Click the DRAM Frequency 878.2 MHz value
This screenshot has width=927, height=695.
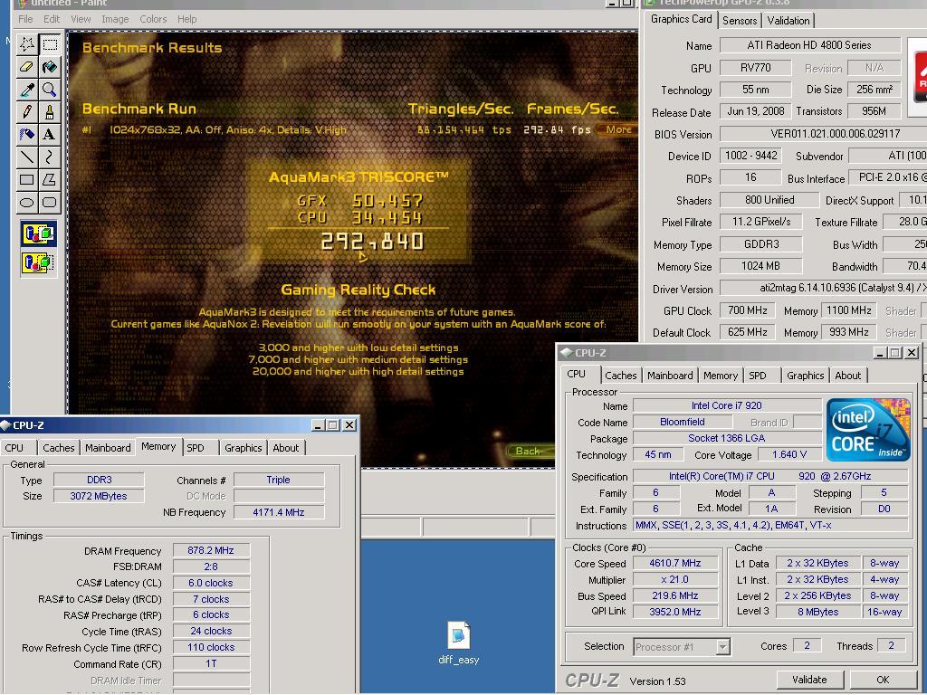(x=211, y=550)
